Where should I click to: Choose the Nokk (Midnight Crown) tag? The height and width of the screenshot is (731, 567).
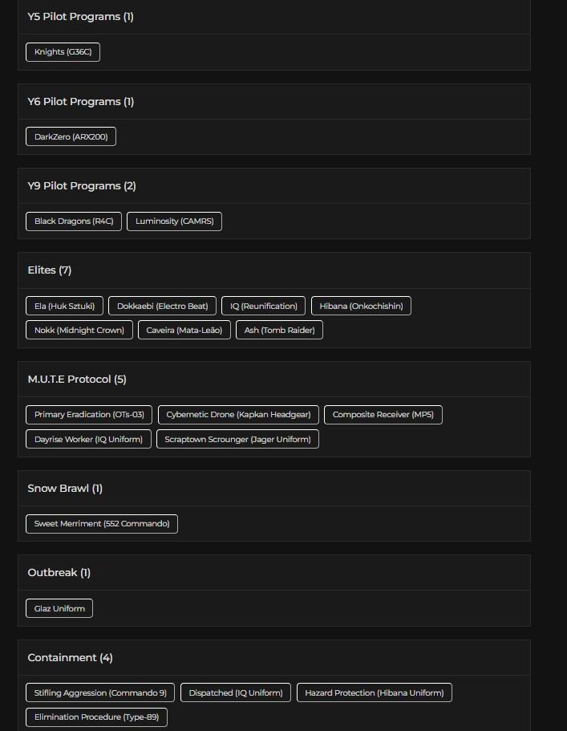[79, 330]
